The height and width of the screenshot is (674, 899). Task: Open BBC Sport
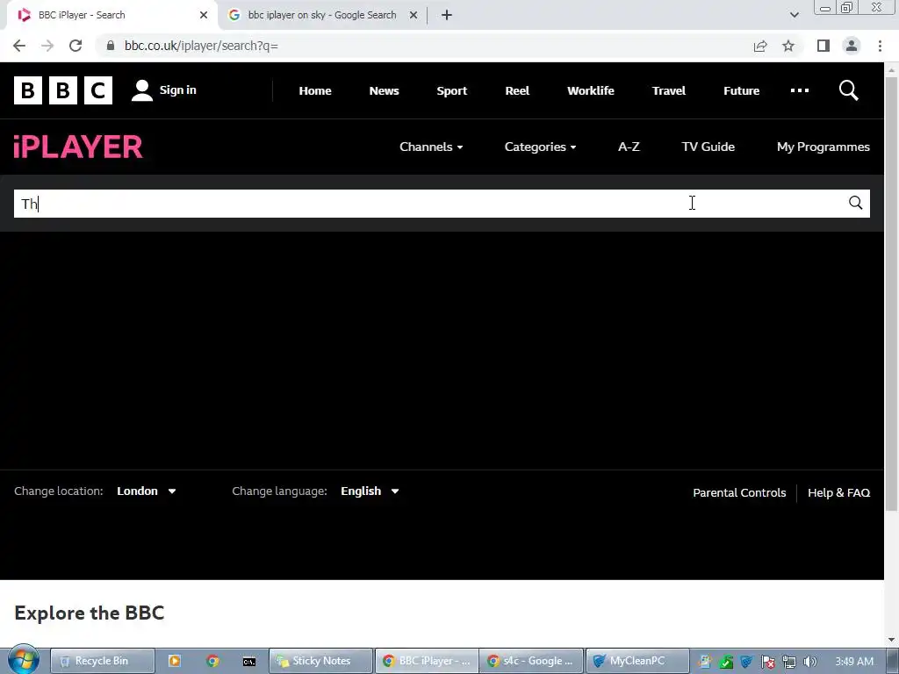coord(452,90)
